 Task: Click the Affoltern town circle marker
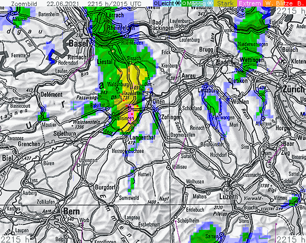click(263, 118)
